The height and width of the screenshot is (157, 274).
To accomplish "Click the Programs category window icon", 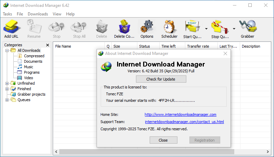I will (x=20, y=72).
